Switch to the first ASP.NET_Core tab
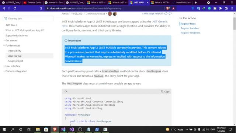The height and width of the screenshot is (133, 236). (x=11, y=3)
